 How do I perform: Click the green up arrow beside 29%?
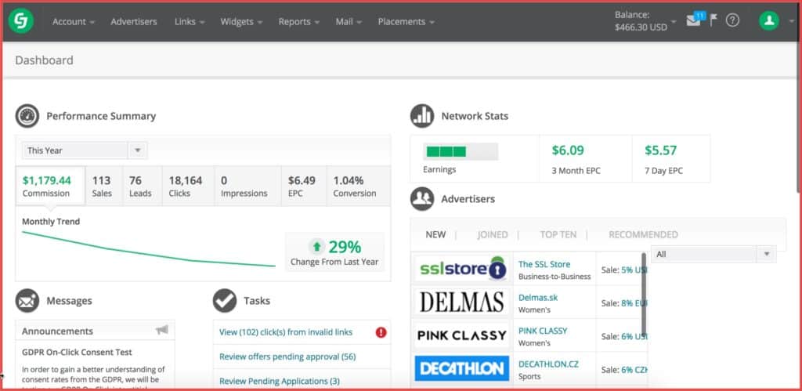[317, 247]
